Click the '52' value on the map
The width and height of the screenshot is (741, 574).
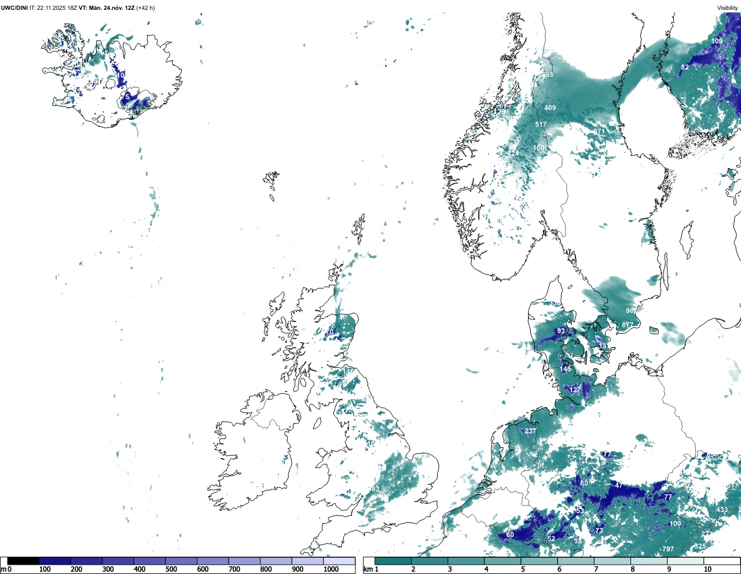[x=551, y=539]
